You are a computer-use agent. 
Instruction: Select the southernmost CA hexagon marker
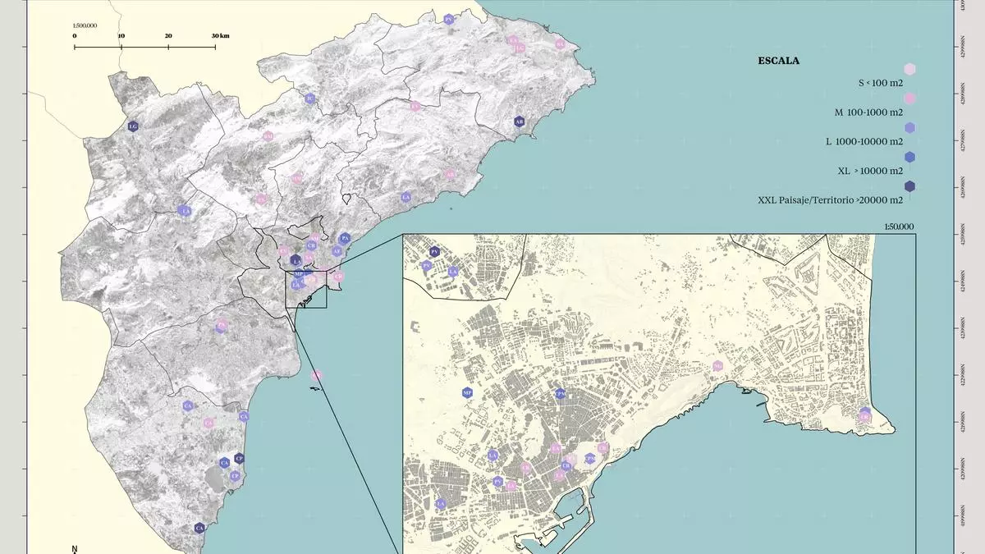click(x=199, y=529)
